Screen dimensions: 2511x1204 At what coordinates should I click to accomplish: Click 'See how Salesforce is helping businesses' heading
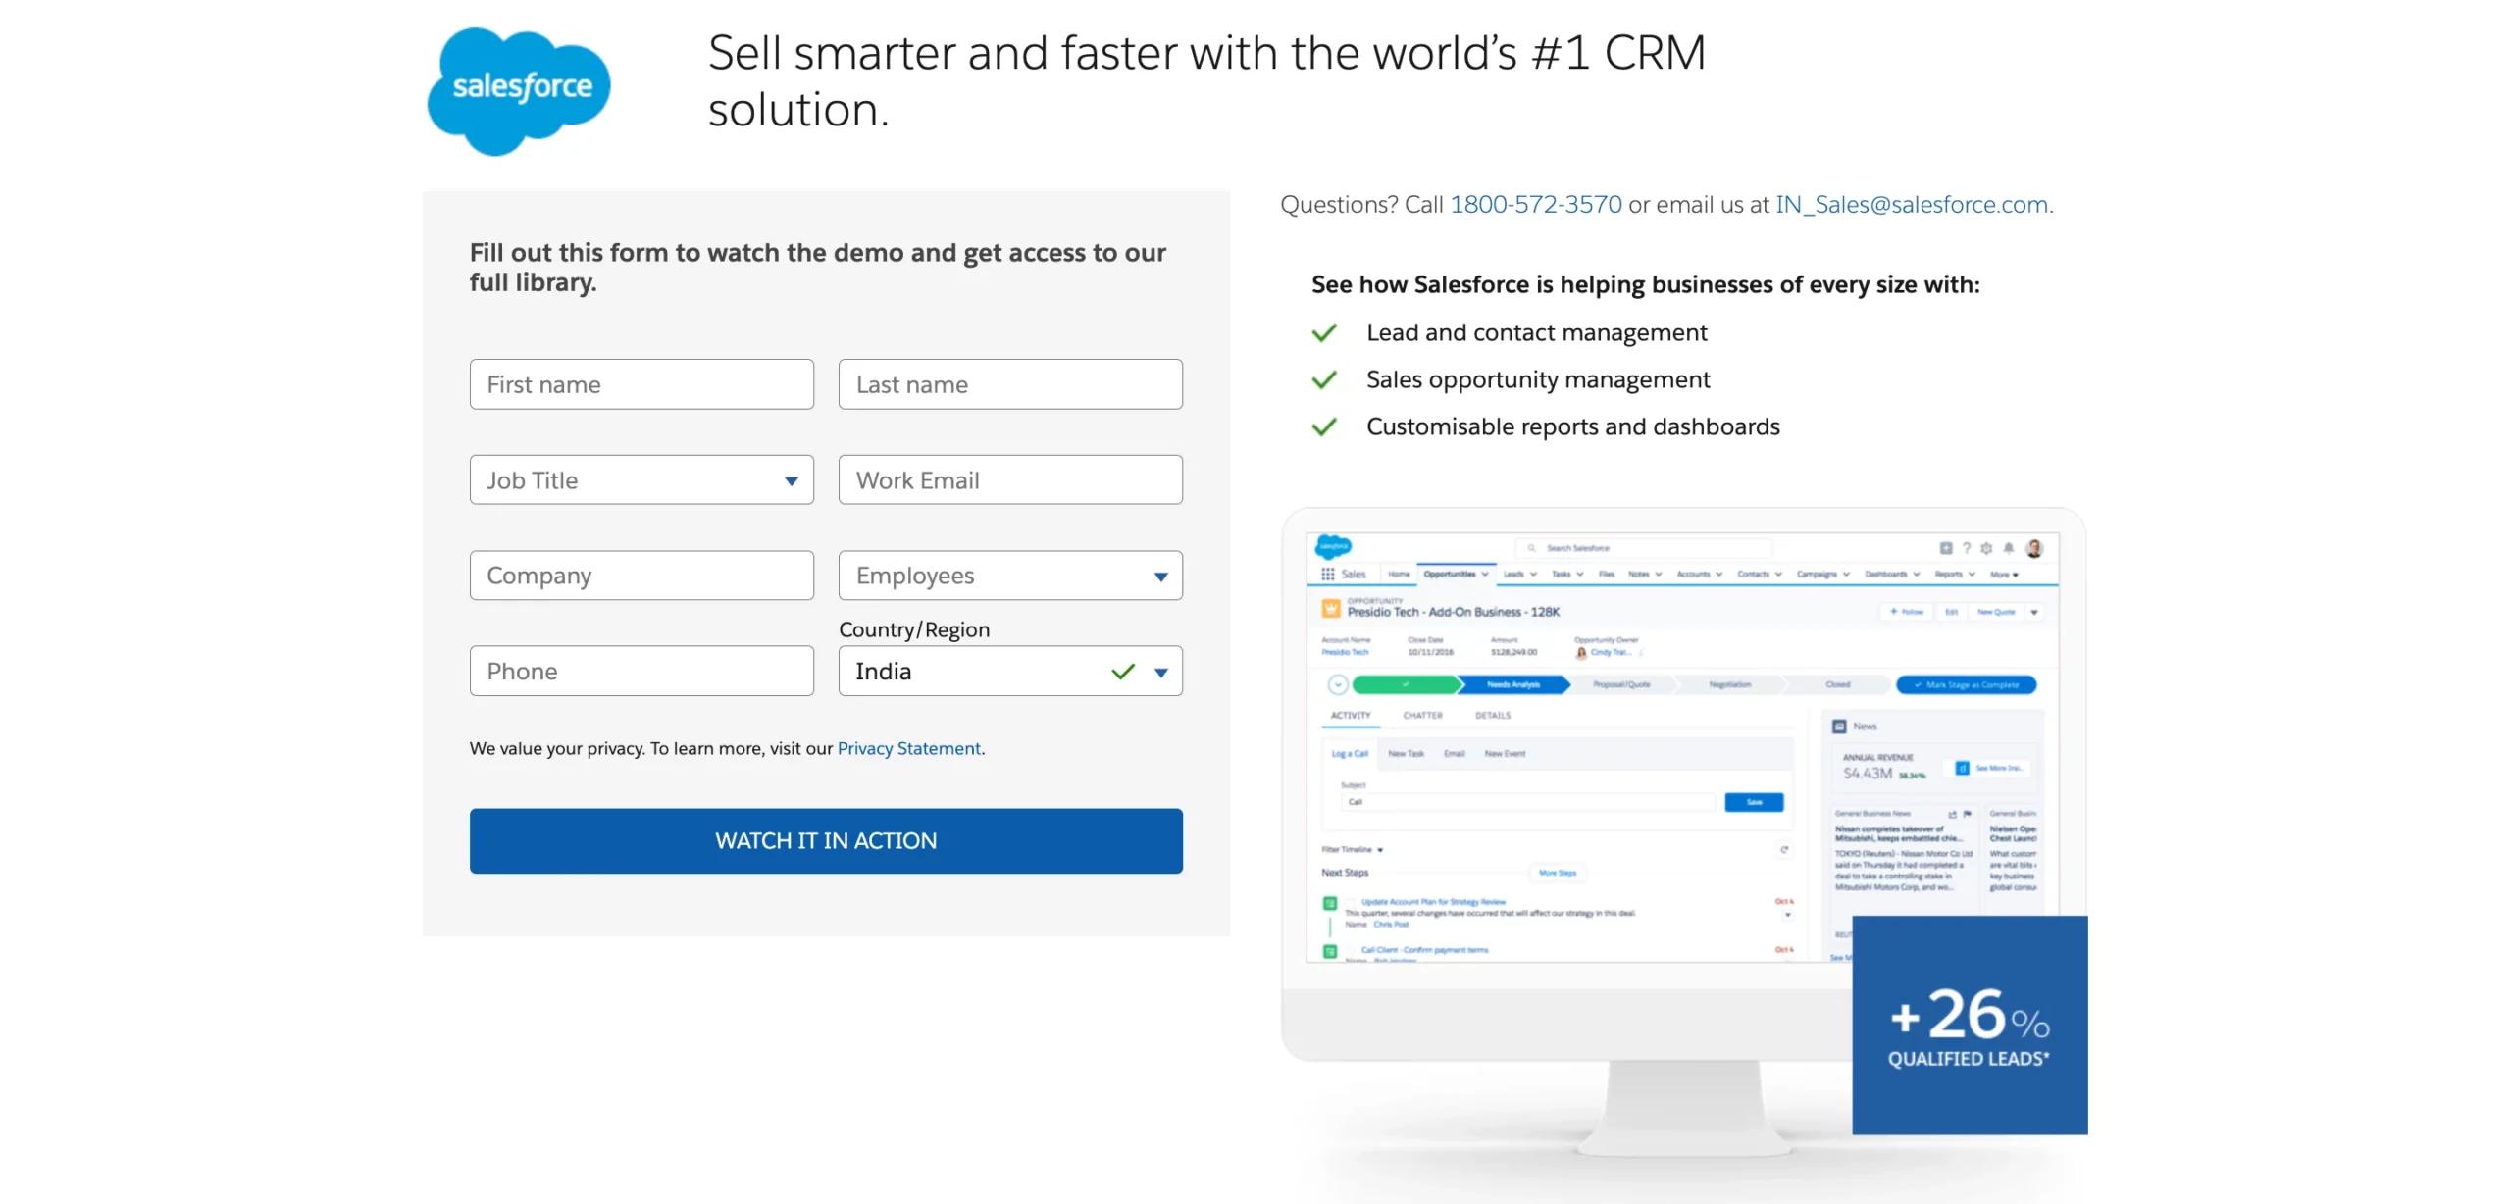pyautogui.click(x=1646, y=284)
